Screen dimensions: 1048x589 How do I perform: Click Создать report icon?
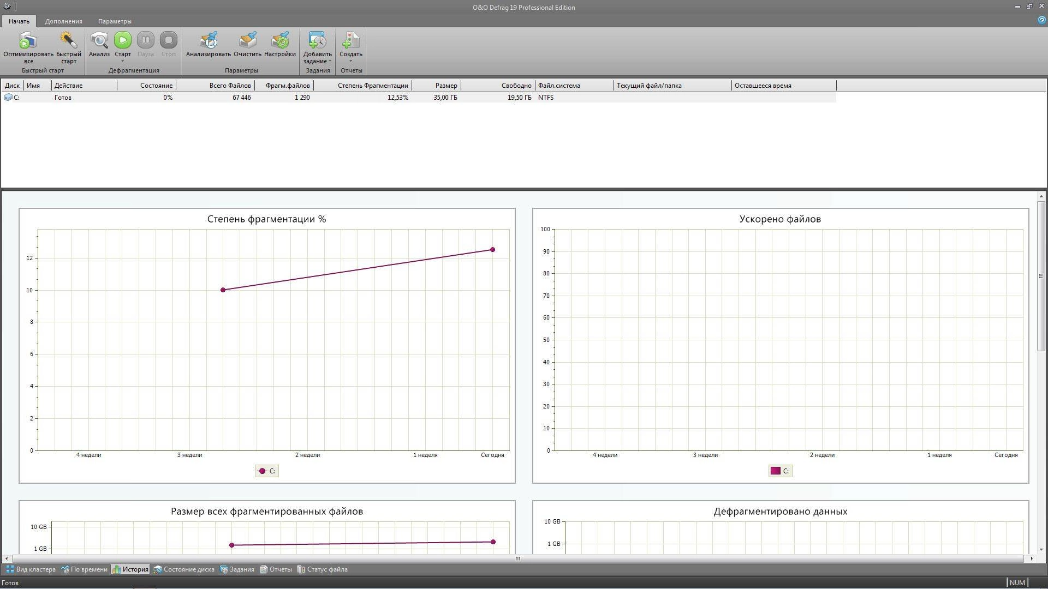[351, 41]
